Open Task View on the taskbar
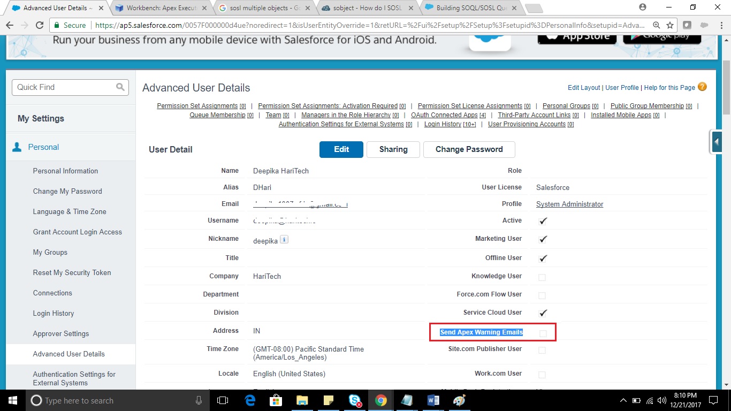The image size is (731, 411). [x=223, y=400]
